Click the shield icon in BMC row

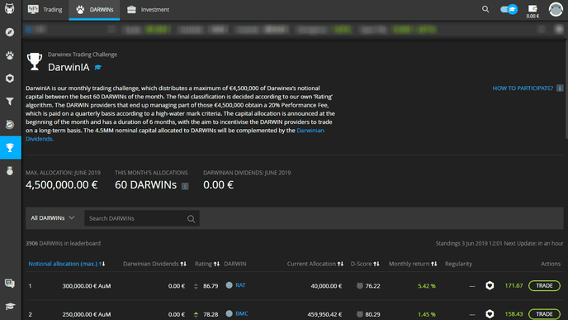(490, 314)
